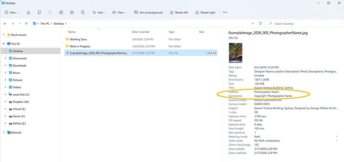Click the Rating value Unrated
Screen dimensions: 344x162
[259, 75]
